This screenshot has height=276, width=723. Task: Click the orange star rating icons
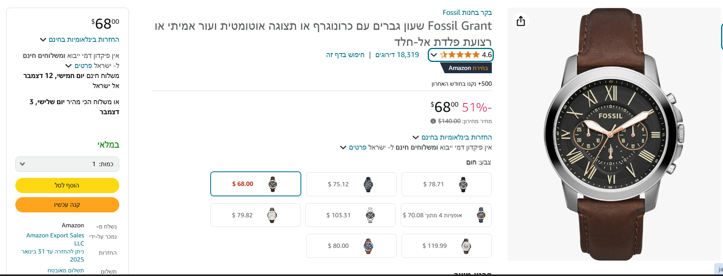[460, 55]
